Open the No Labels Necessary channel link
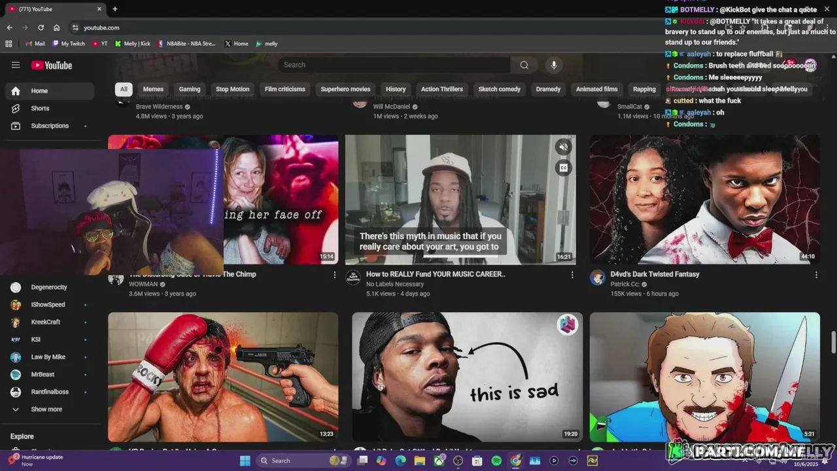The image size is (837, 471). click(x=395, y=285)
